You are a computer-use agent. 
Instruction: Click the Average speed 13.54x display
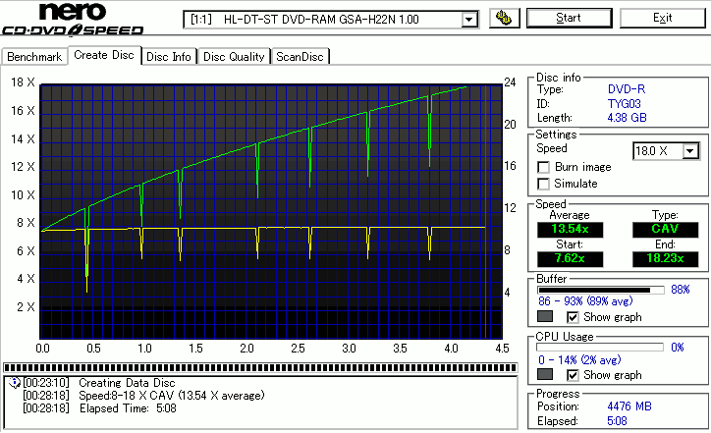570,230
